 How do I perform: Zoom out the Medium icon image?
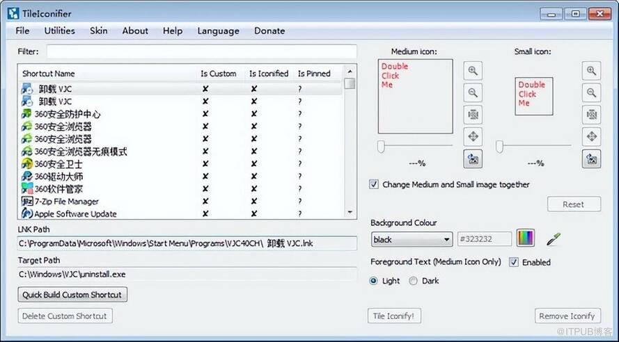[x=473, y=92]
